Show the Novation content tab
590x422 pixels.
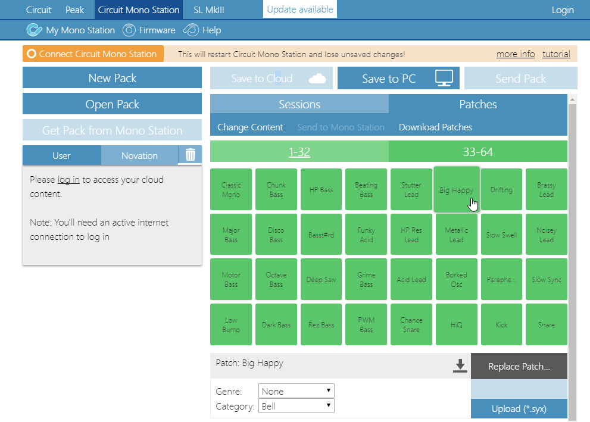point(139,155)
